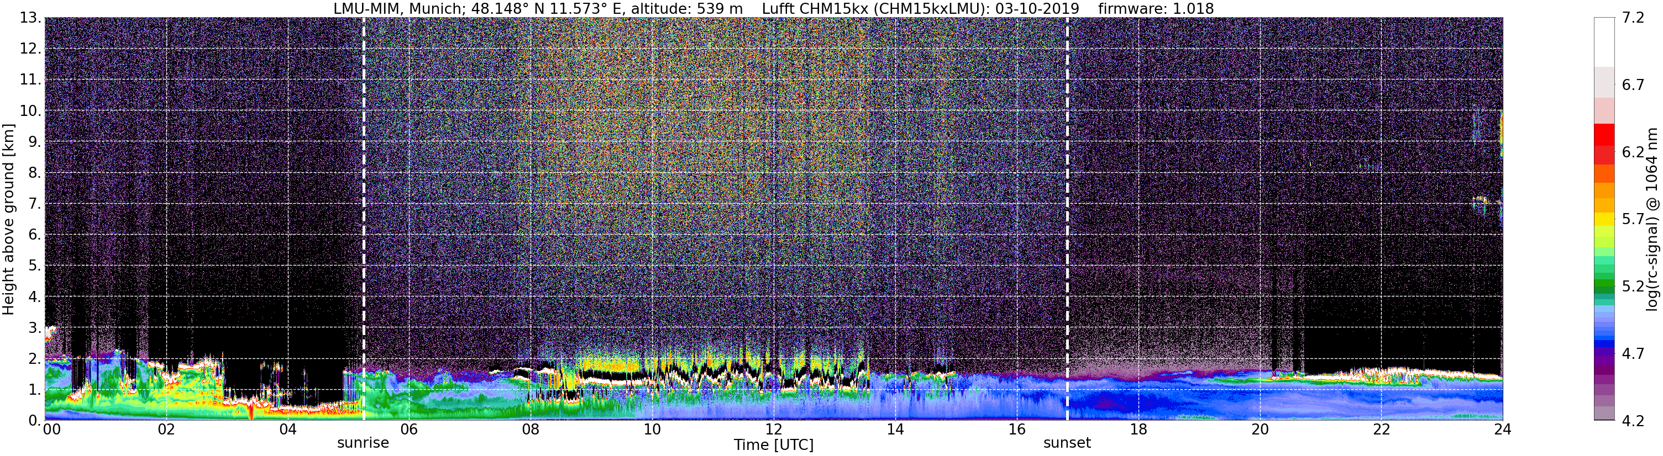This screenshot has height=456, width=1663.
Task: Click the '06' time axis tick label
Action: [410, 430]
